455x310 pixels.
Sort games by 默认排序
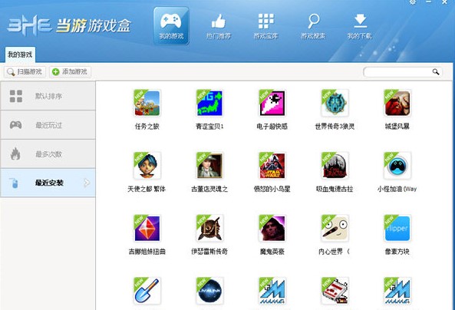pyautogui.click(x=48, y=96)
